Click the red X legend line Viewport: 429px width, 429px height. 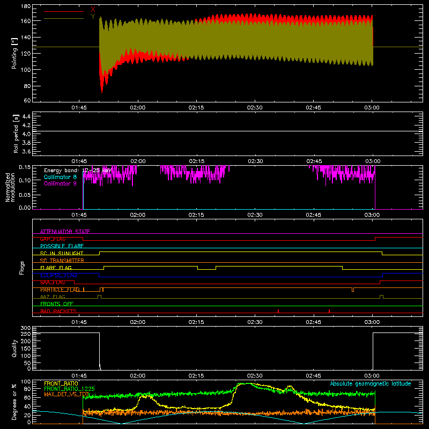tap(64, 11)
